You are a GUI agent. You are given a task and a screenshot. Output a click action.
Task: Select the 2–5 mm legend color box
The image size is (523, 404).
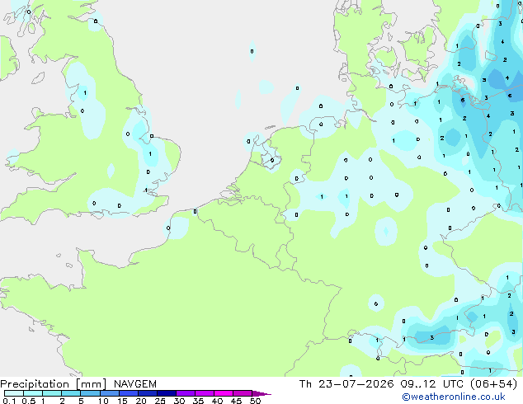point(71,393)
